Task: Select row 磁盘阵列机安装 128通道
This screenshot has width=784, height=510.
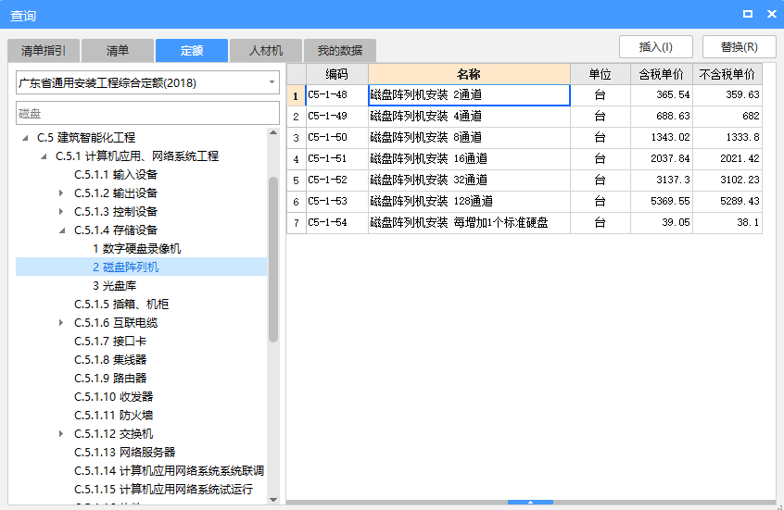Action: pos(469,201)
